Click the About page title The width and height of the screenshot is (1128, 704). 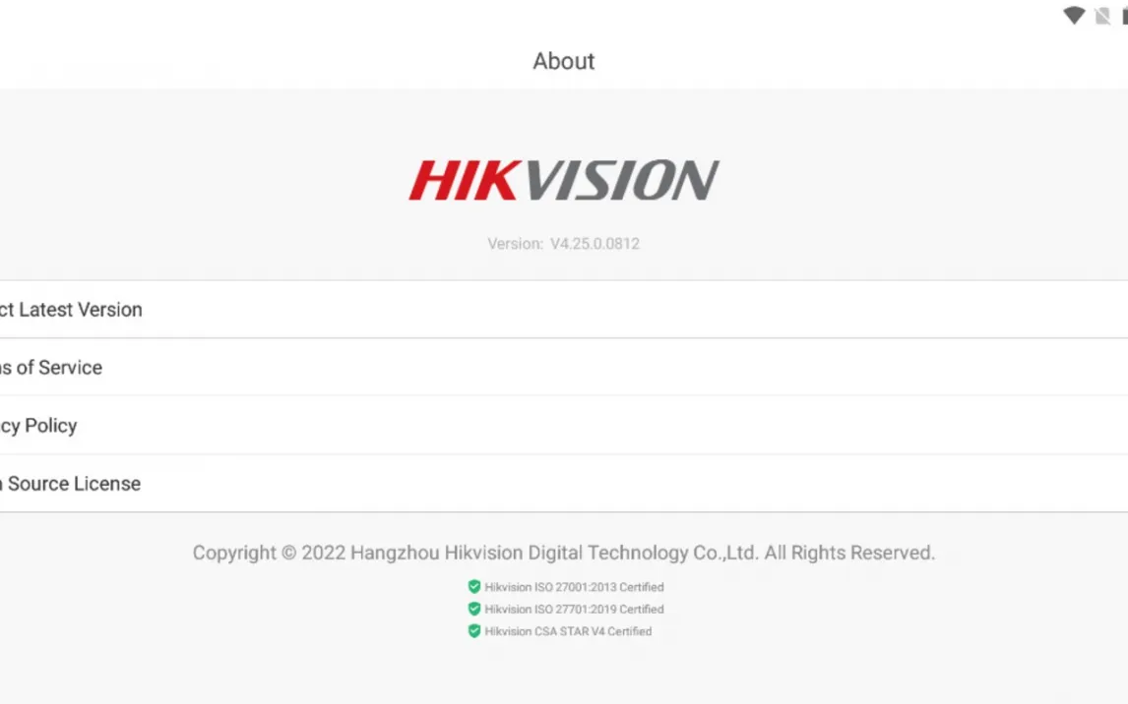click(564, 61)
